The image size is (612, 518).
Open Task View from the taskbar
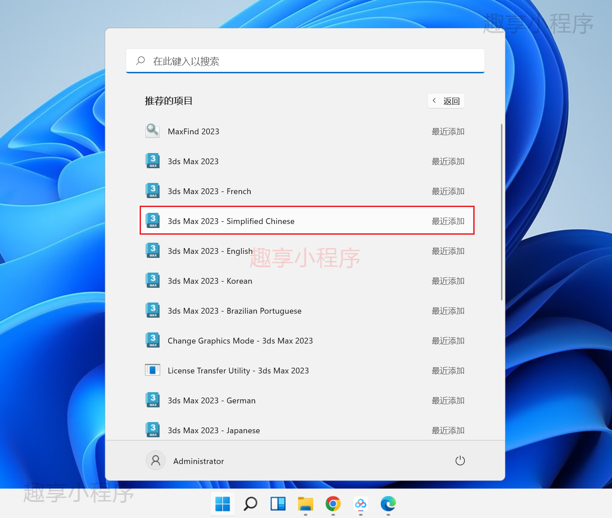pos(278,504)
